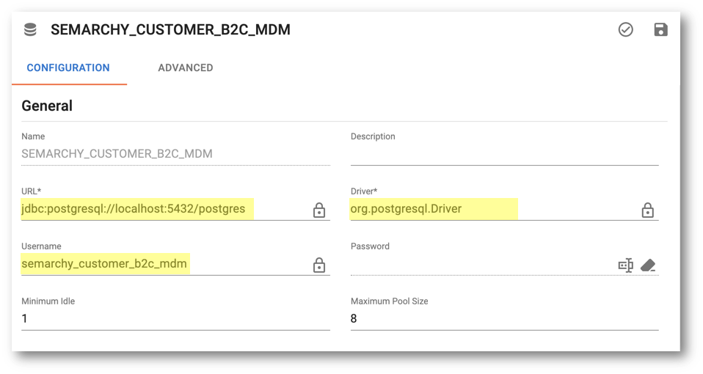703x374 pixels.
Task: Click the Maximum Pool Size value field
Action: tap(504, 319)
